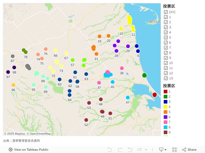Click brown map marker labeled 52
The image size is (205, 153).
click(86, 120)
